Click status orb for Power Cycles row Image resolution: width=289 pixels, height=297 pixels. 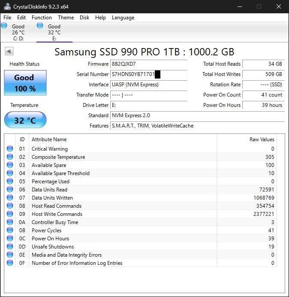pos(10,230)
